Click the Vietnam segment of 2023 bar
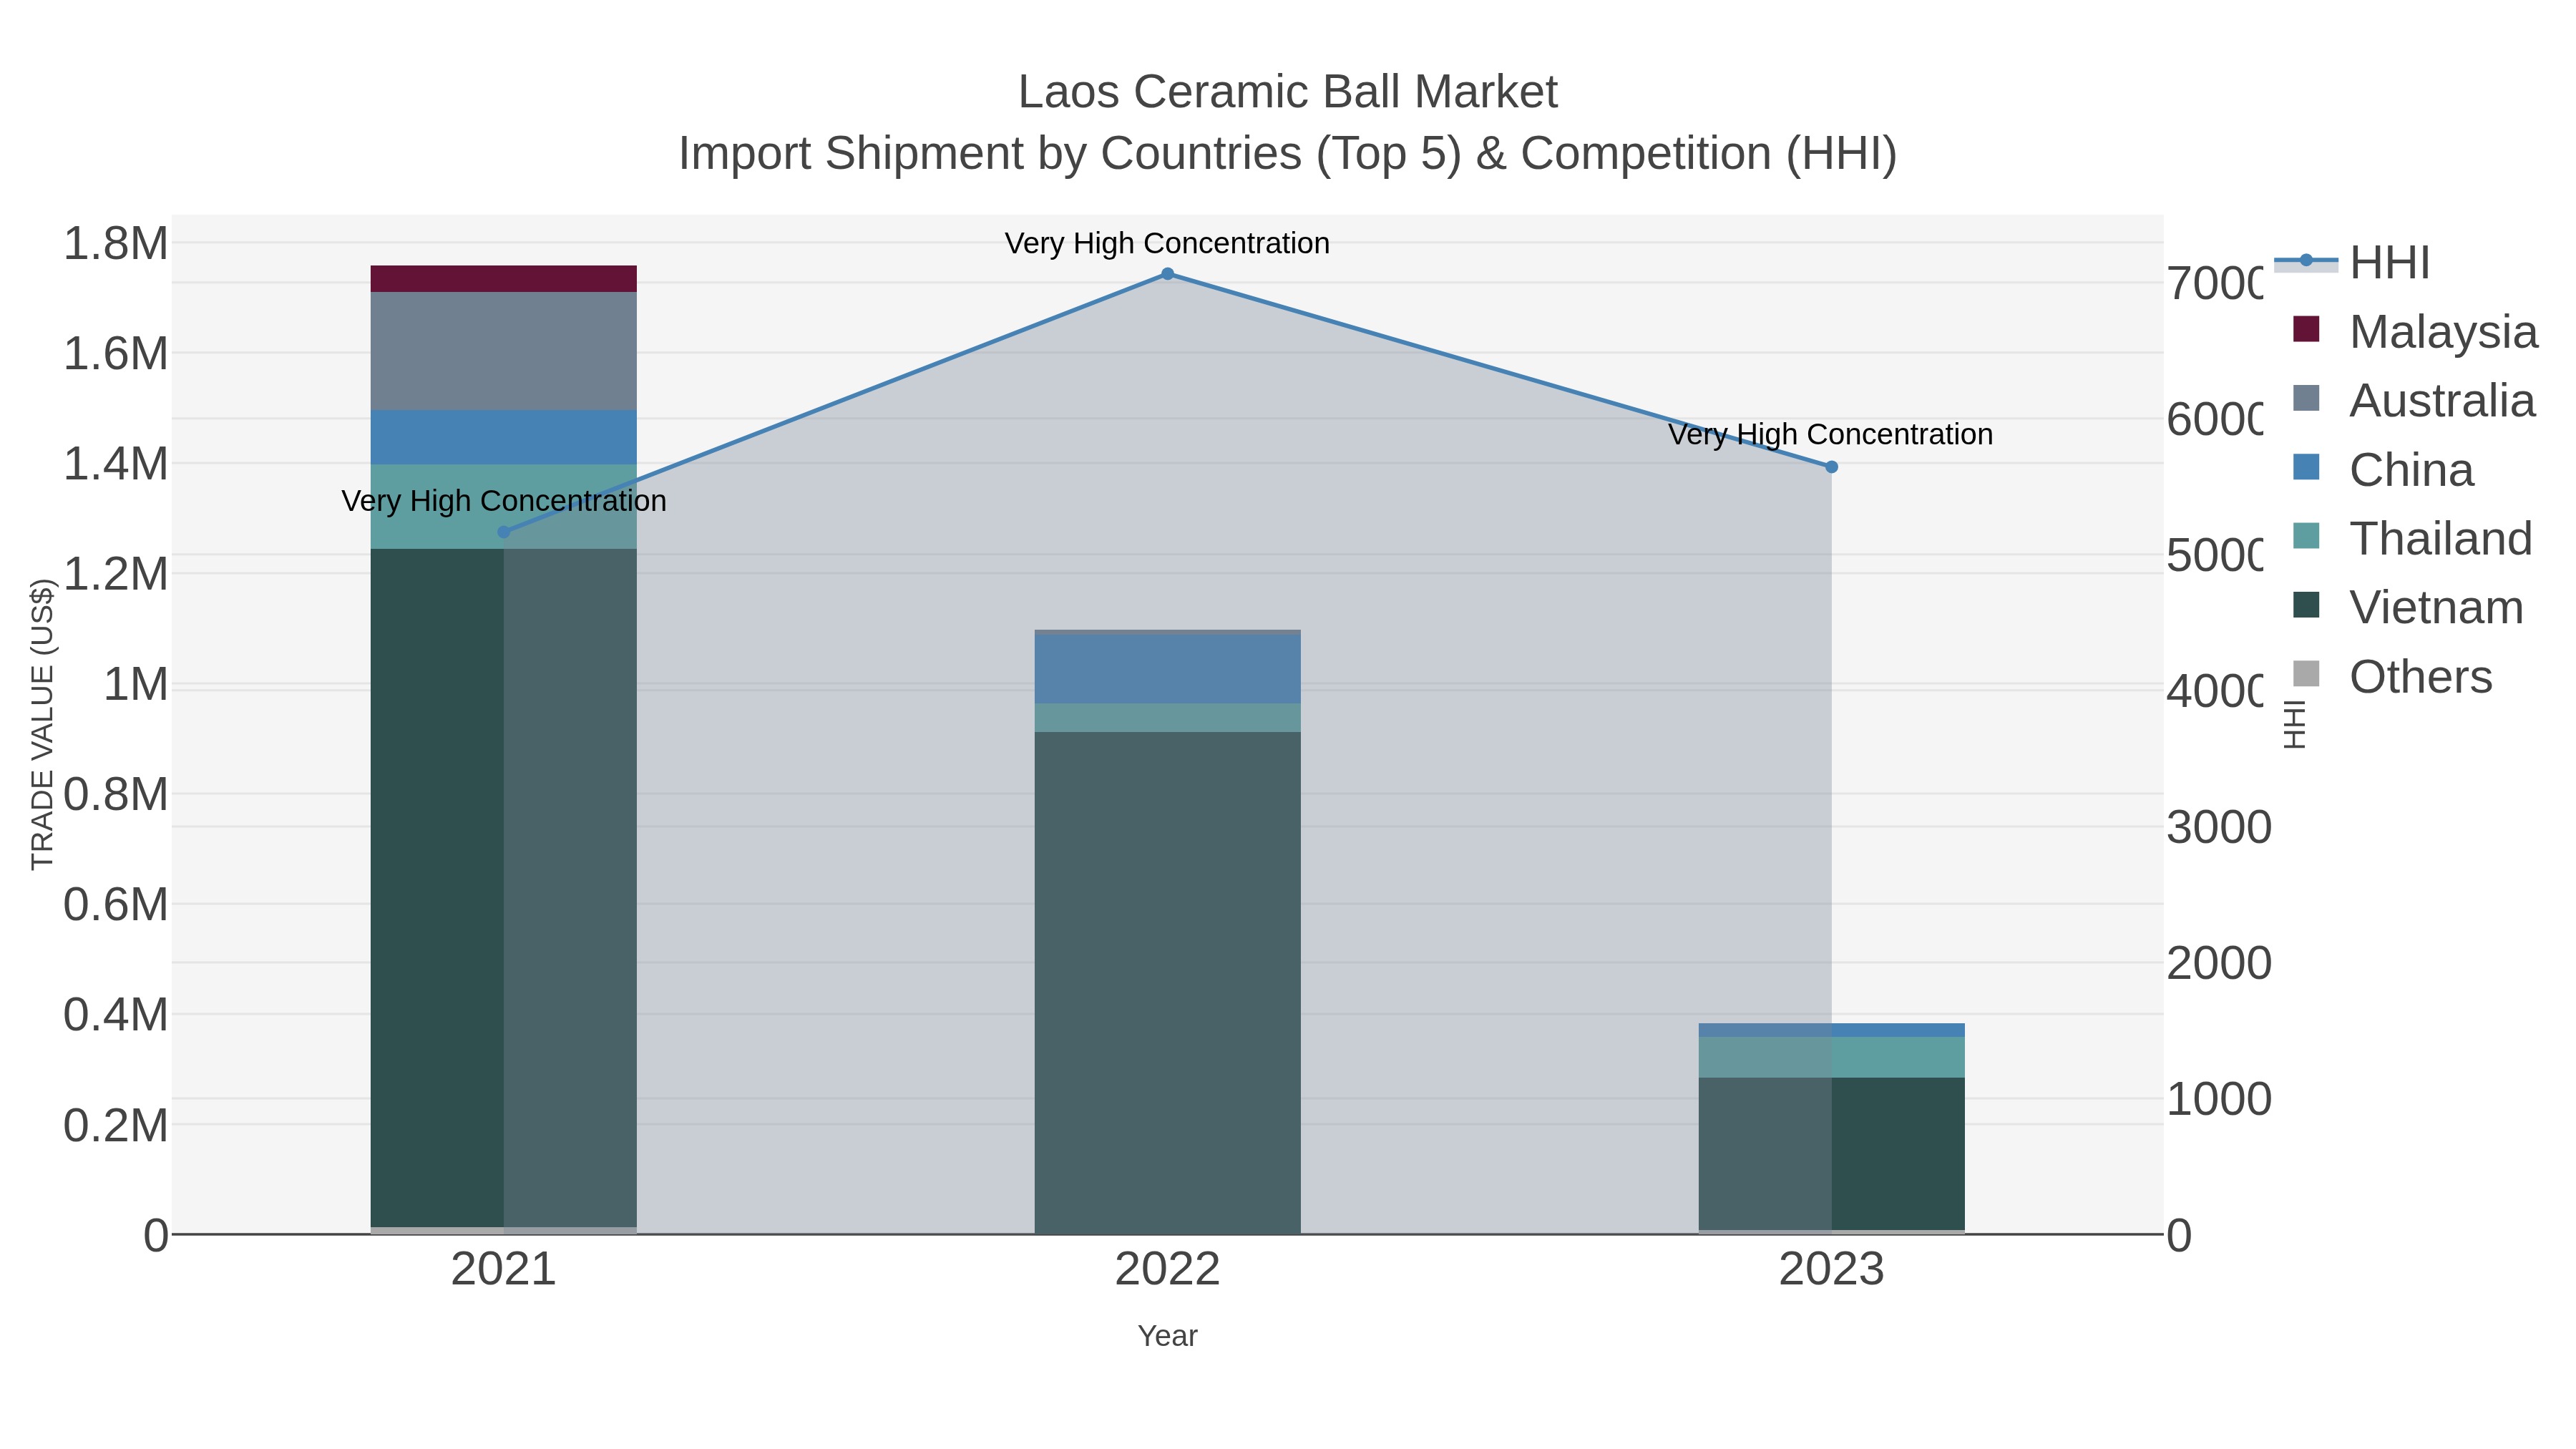2576x1449 pixels. click(1831, 1154)
